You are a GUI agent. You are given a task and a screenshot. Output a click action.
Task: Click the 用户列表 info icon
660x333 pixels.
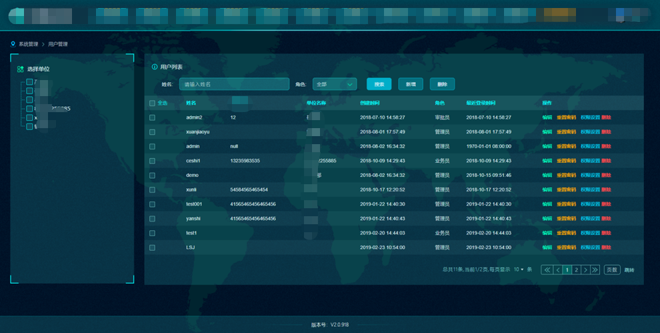pos(155,67)
